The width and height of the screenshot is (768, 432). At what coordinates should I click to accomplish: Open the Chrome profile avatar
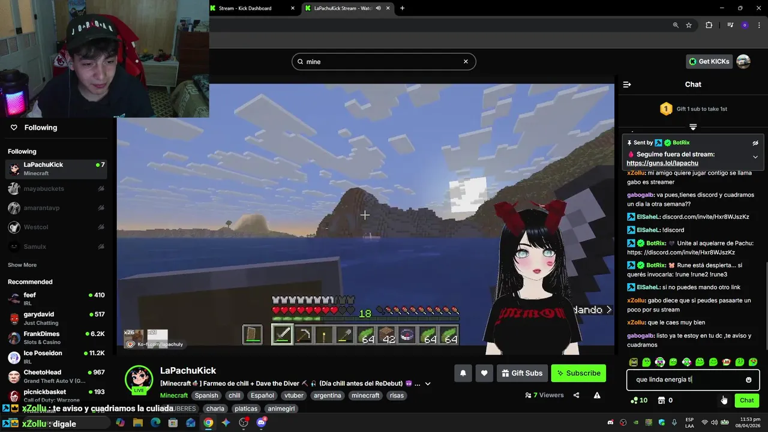745,25
